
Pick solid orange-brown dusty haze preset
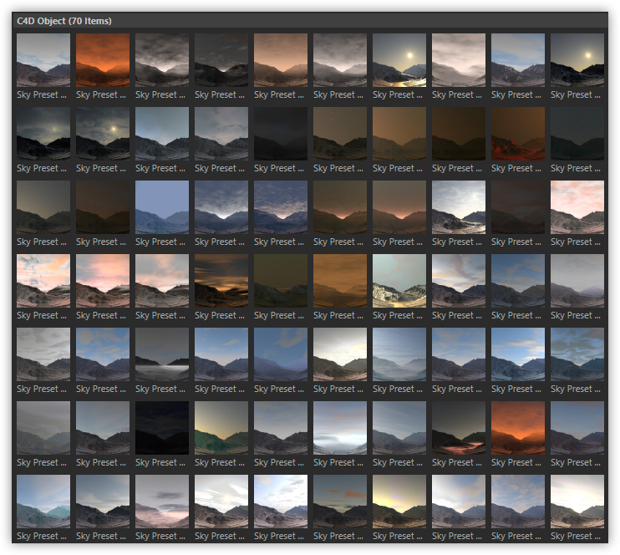(x=340, y=281)
